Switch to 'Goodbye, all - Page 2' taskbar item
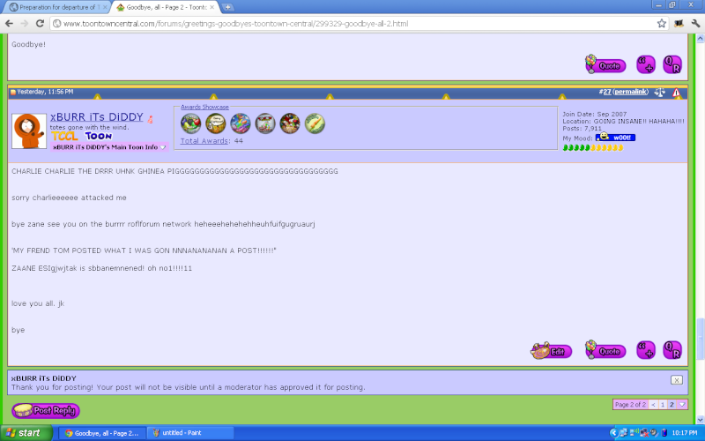This screenshot has height=441, width=705. (102, 433)
